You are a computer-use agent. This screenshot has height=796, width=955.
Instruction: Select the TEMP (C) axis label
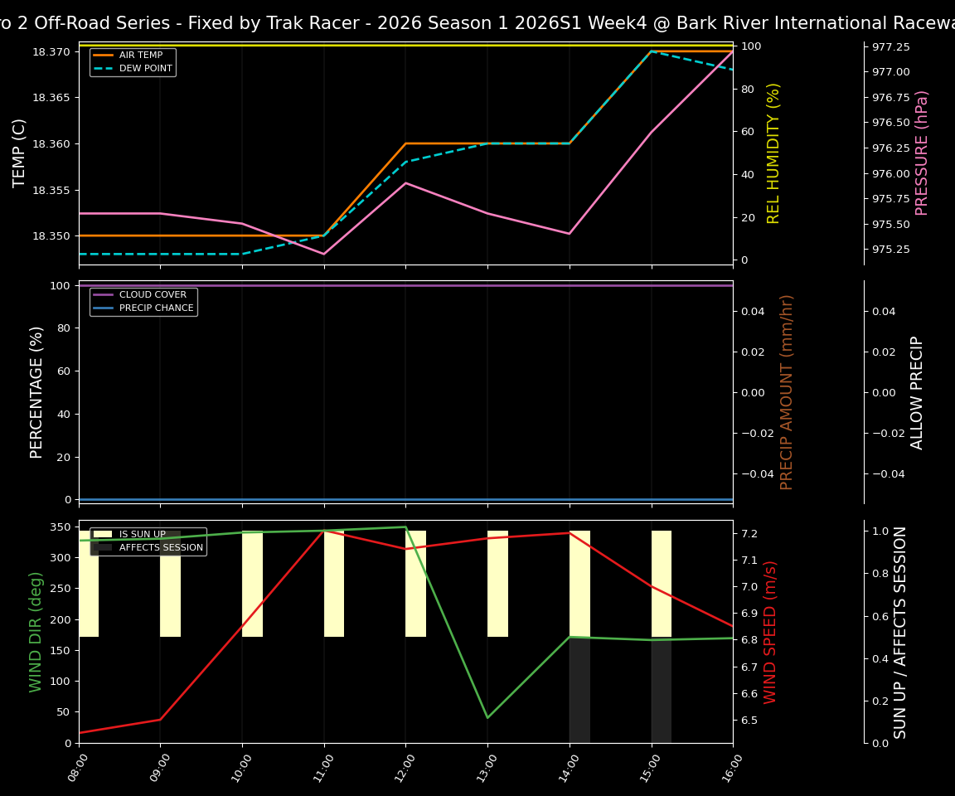point(17,148)
